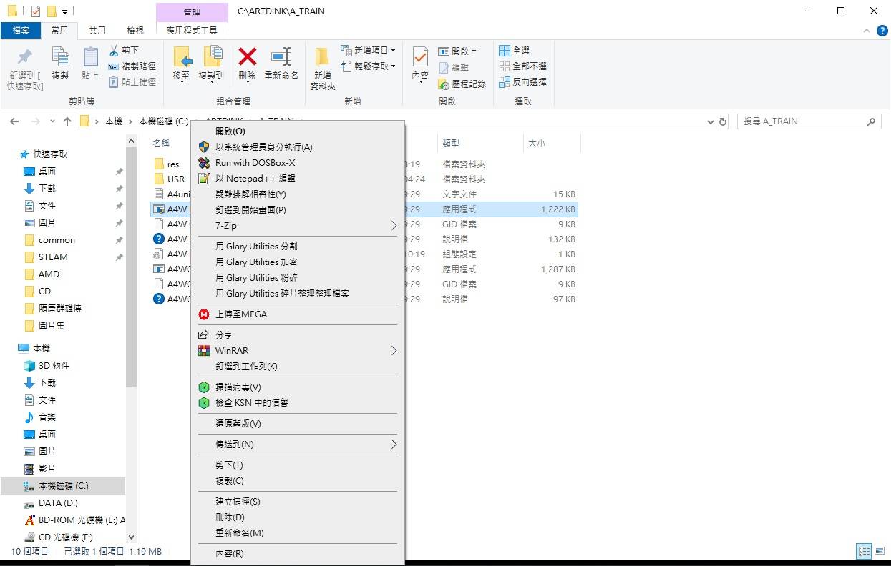Click the 貼上 clipboard icon in the ribbon
The width and height of the screenshot is (891, 566).
coord(90,57)
